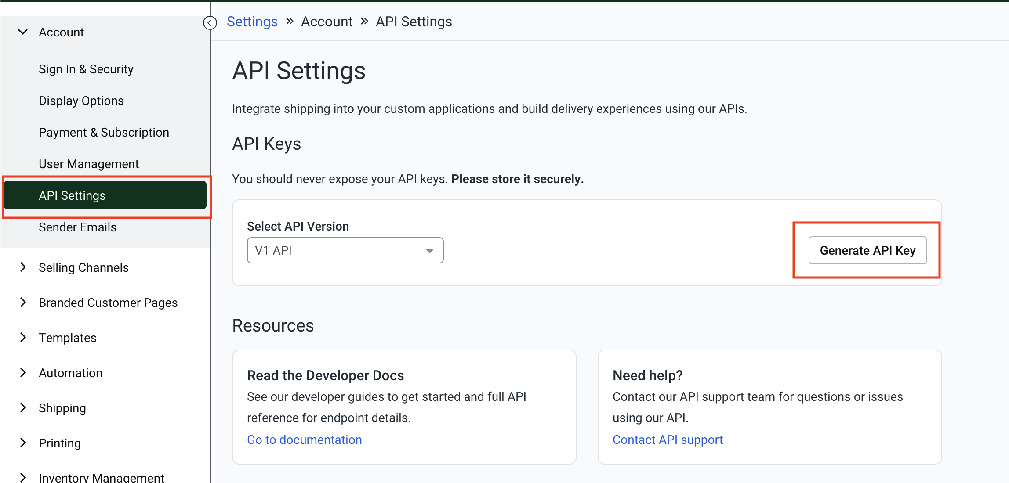Viewport: 1009px width, 483px height.
Task: Navigate to Settings via the breadcrumb
Action: pos(252,21)
